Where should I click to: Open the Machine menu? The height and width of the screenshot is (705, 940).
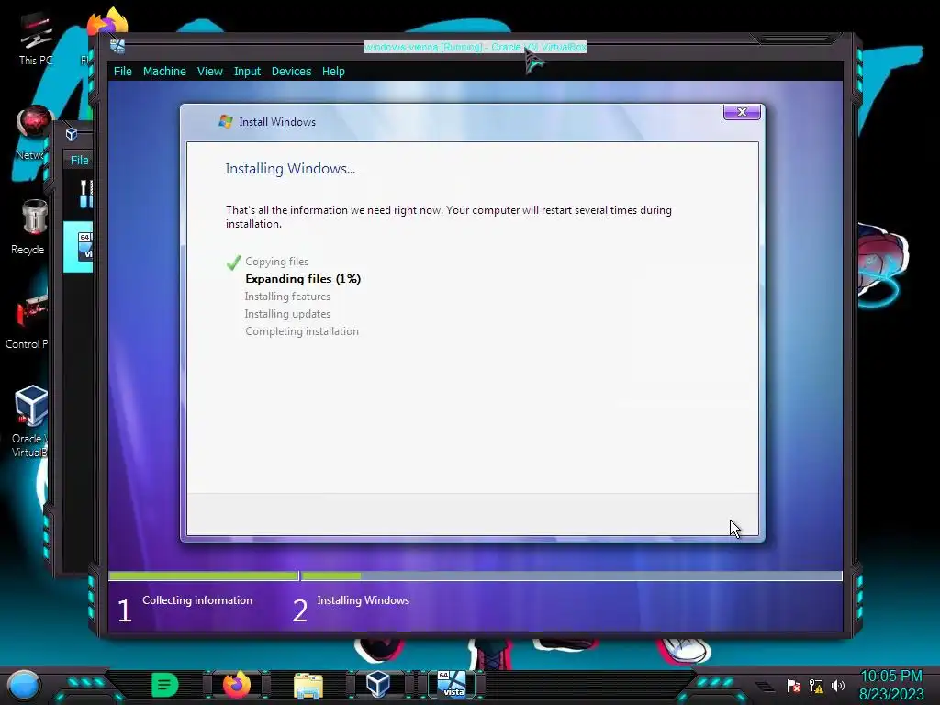(x=164, y=72)
